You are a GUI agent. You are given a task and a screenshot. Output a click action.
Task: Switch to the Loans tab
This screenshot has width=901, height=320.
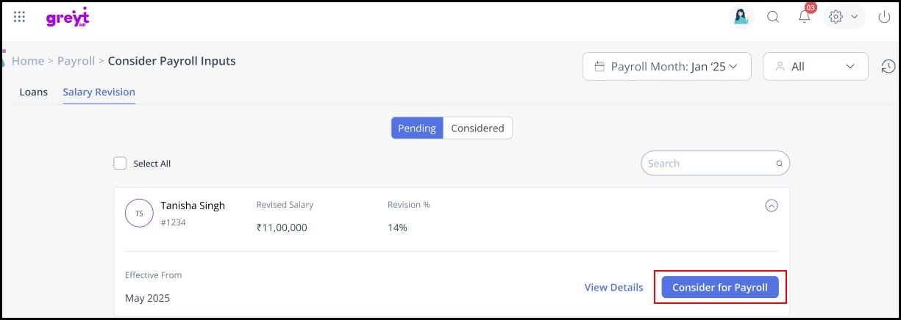point(33,92)
